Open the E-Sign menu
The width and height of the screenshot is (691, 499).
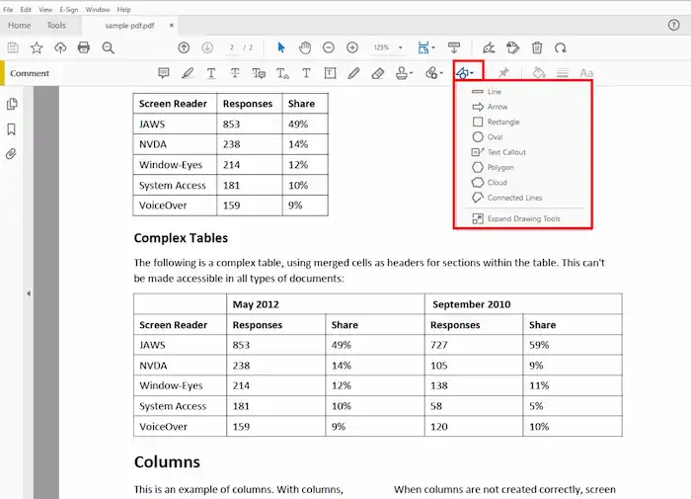(68, 9)
